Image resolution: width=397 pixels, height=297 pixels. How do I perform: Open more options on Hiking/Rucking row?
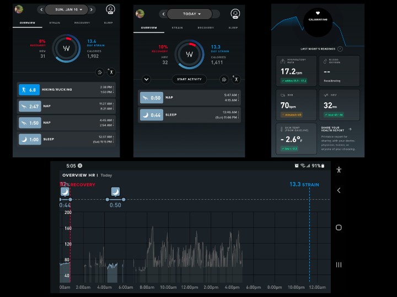(114, 90)
